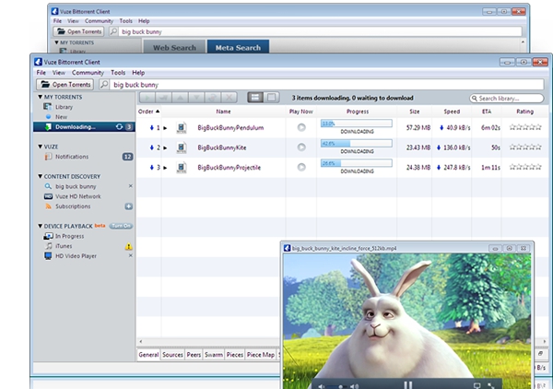
Task: Collapse the My Torrents section
Action: click(x=41, y=97)
